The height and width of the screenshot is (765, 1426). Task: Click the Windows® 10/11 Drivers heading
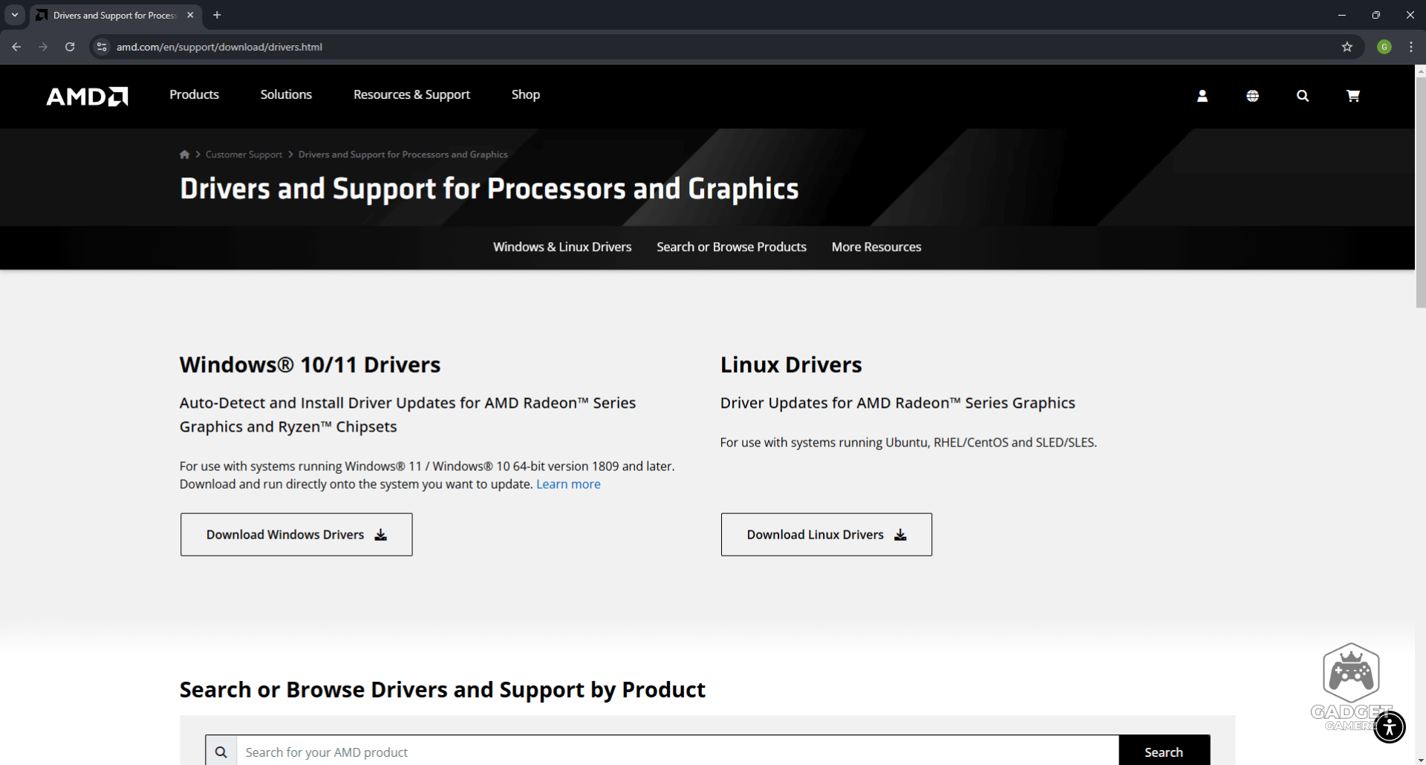tap(310, 365)
